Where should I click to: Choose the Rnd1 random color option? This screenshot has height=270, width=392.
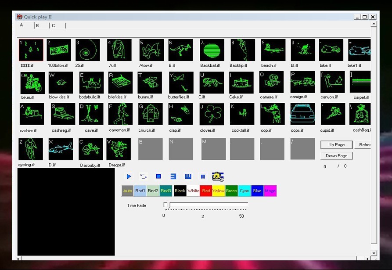140,191
